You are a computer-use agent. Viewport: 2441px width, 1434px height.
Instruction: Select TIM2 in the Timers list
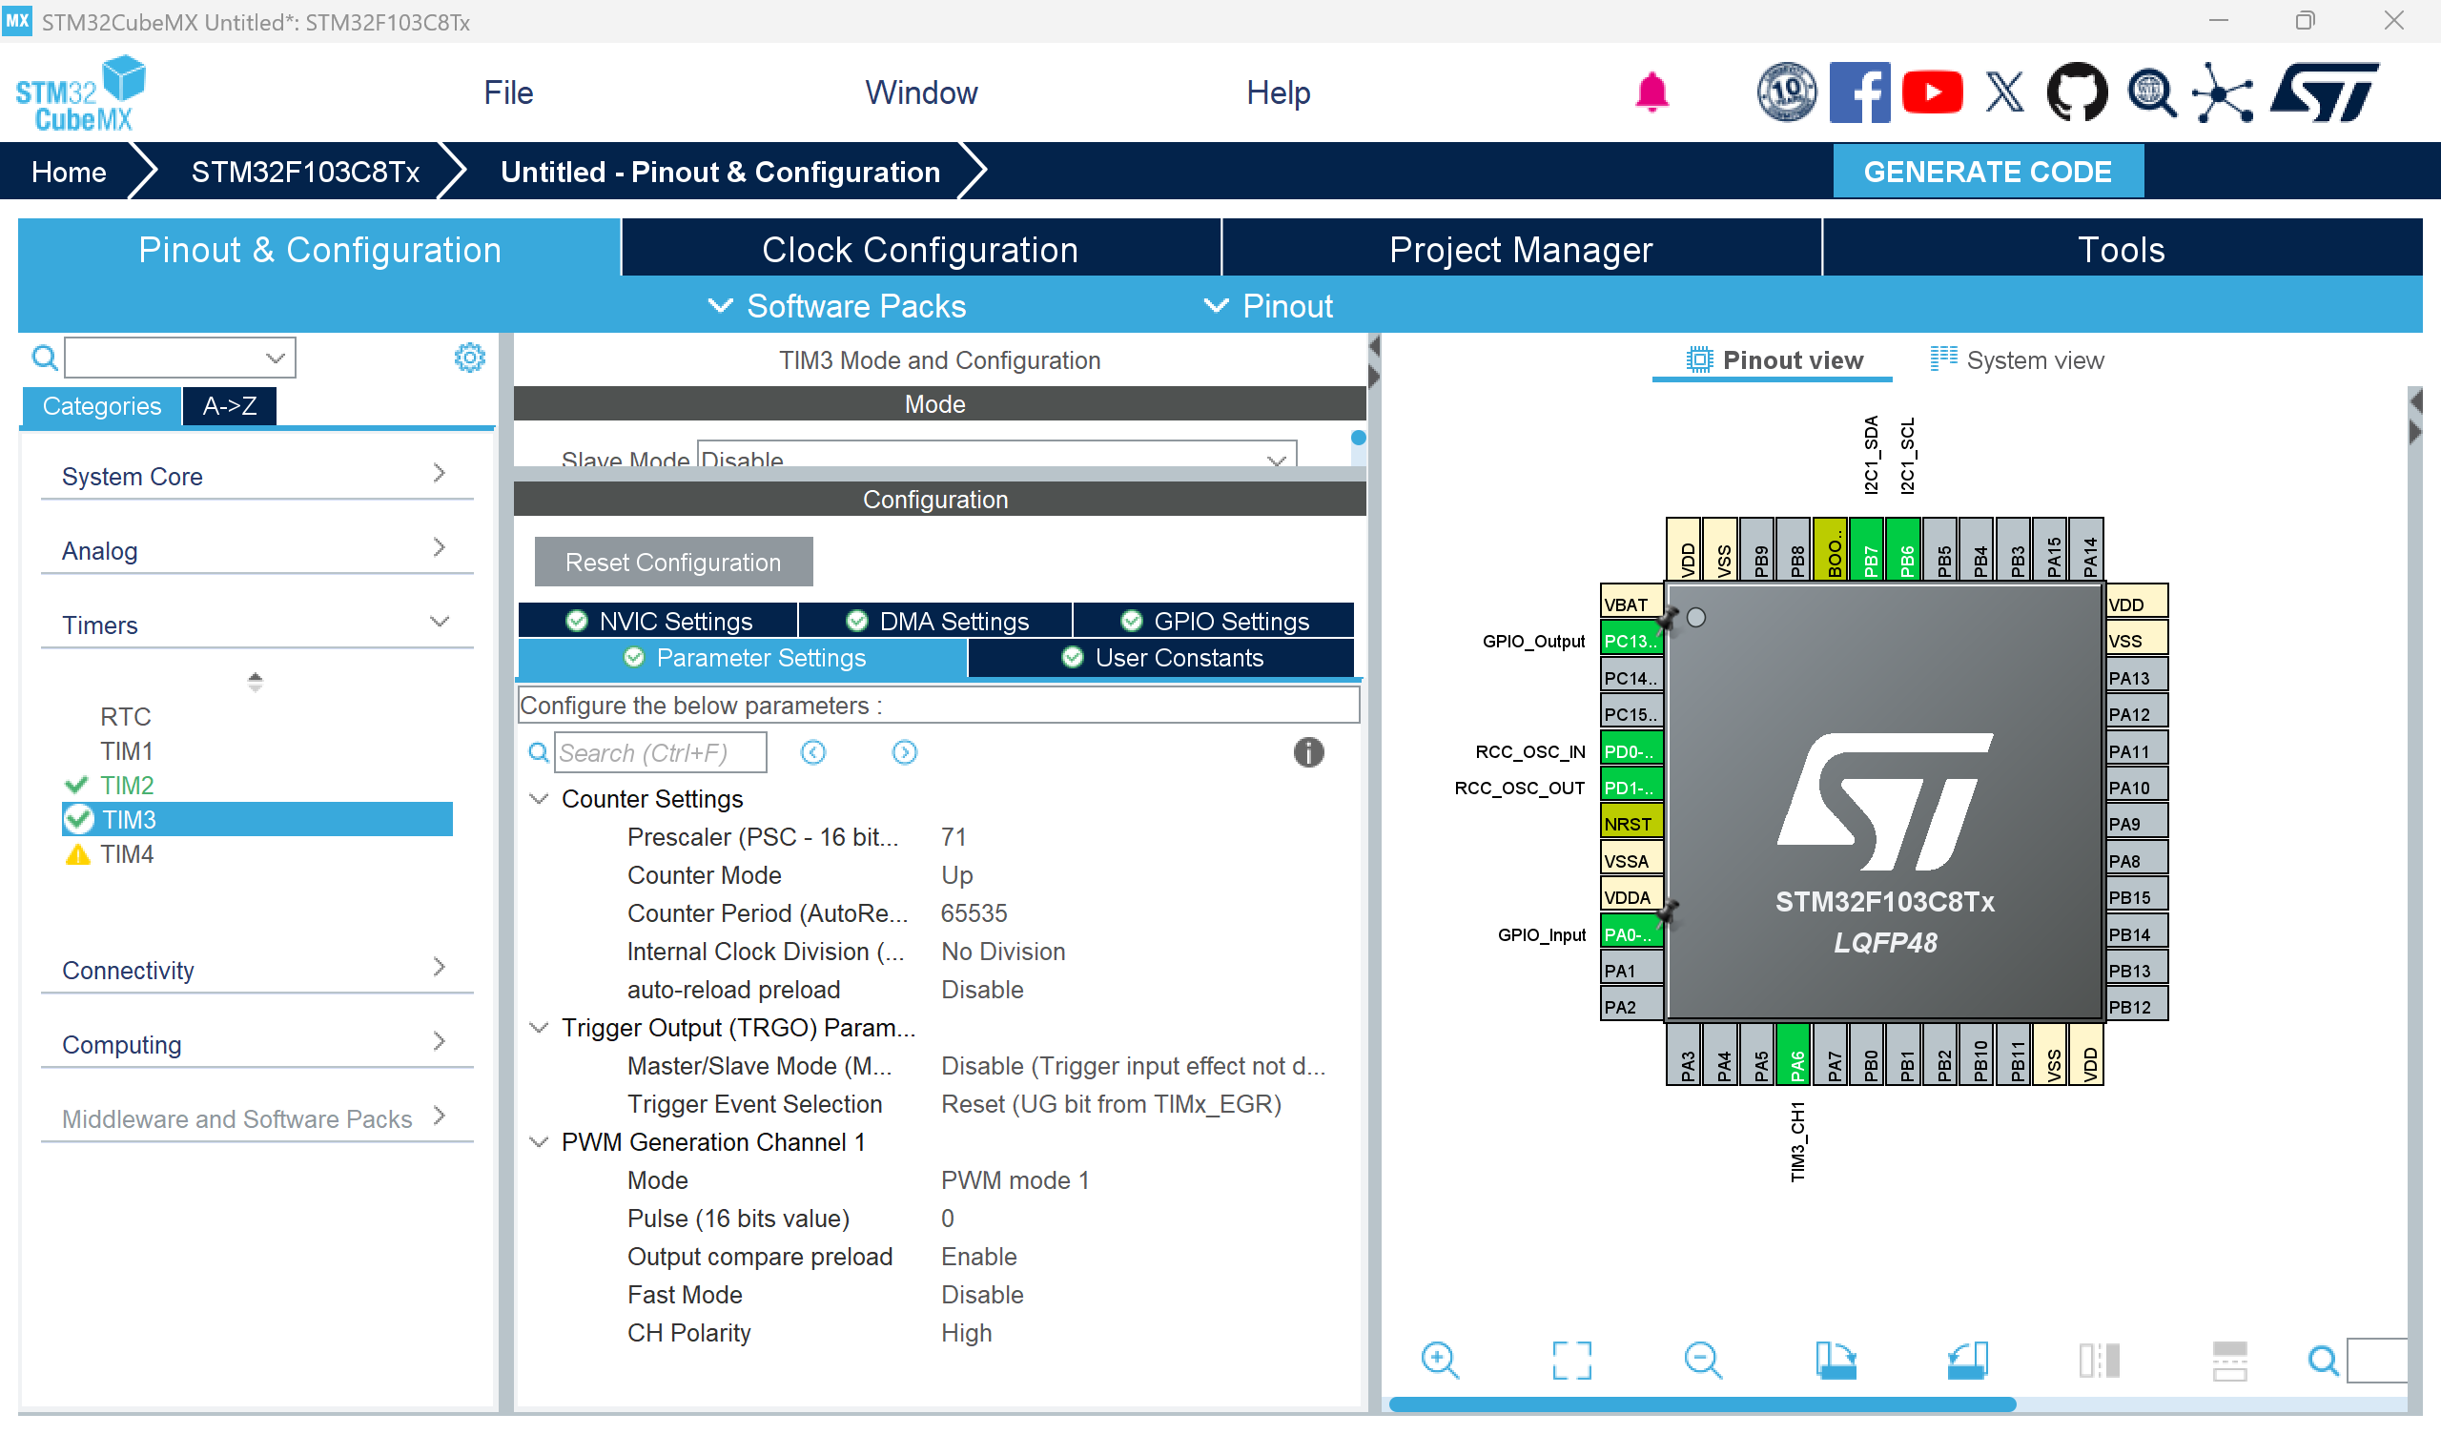127,785
